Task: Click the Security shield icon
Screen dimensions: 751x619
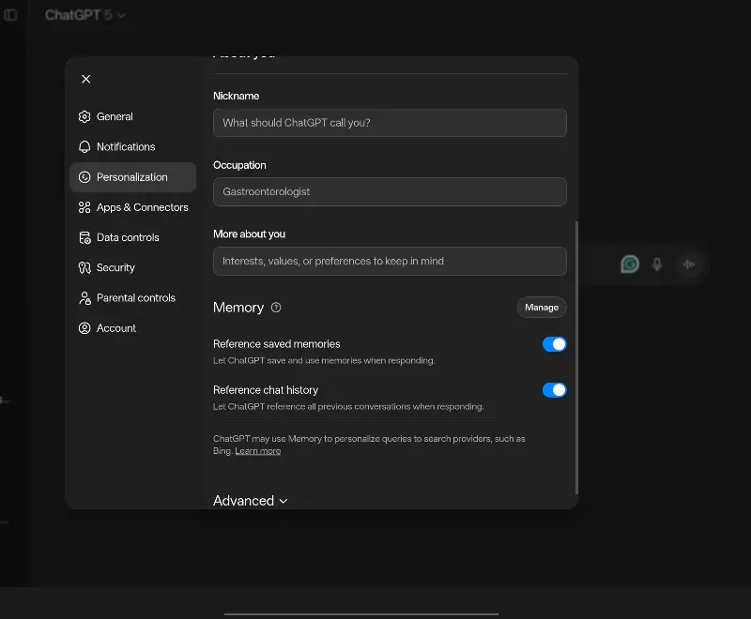Action: (x=84, y=267)
